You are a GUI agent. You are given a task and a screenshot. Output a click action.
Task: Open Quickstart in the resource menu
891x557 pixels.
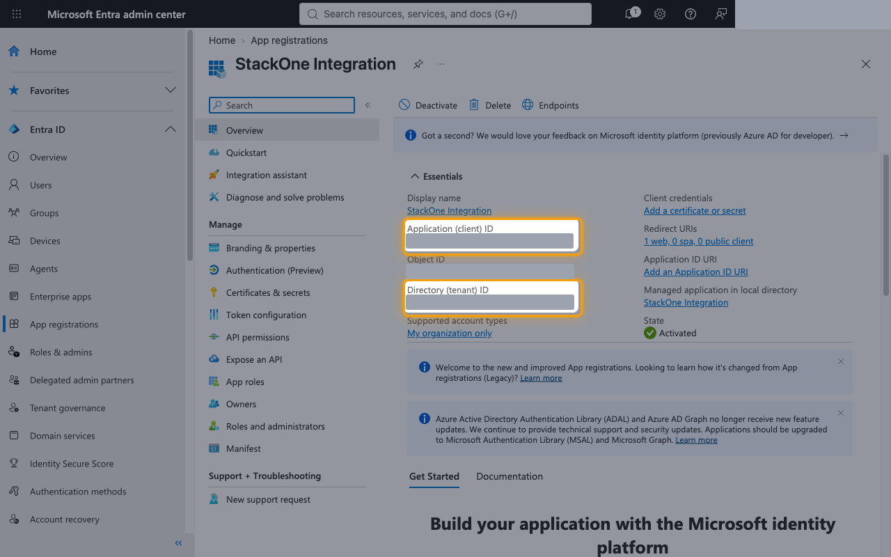(x=246, y=152)
